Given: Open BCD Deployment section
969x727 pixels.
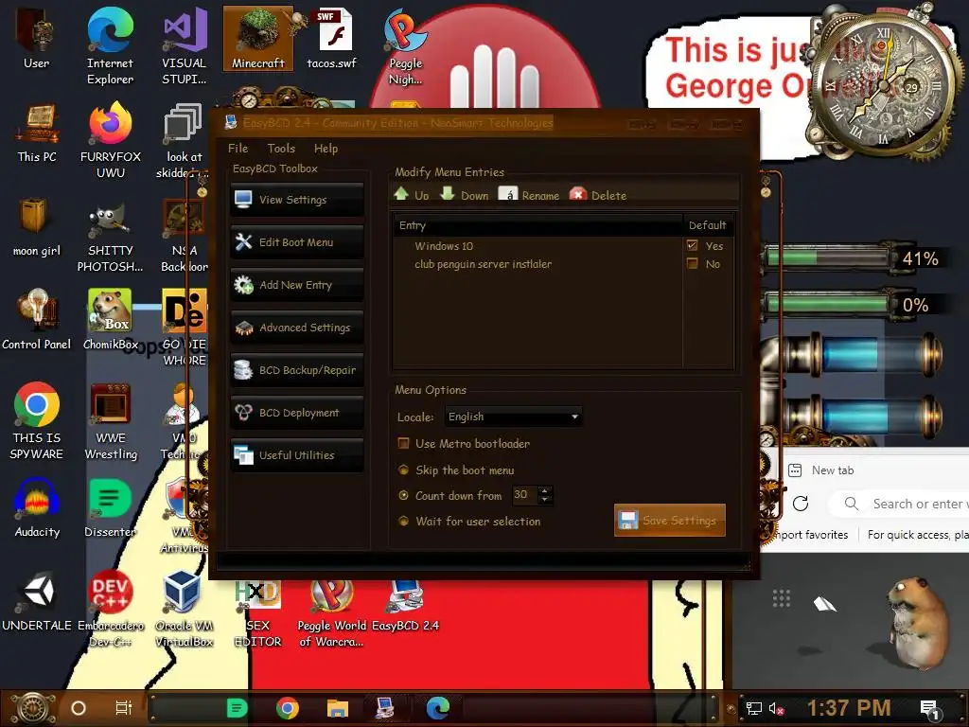Looking at the screenshot, I should (296, 413).
